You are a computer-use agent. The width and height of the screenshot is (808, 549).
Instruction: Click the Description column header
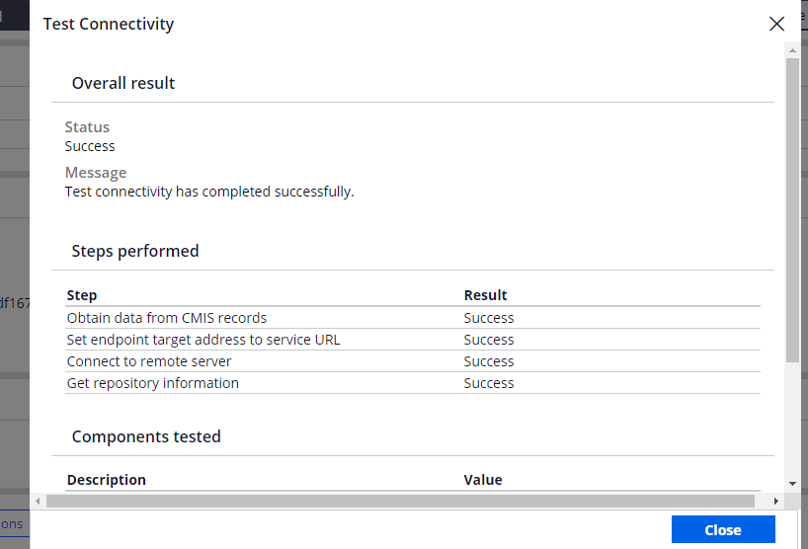coord(106,480)
